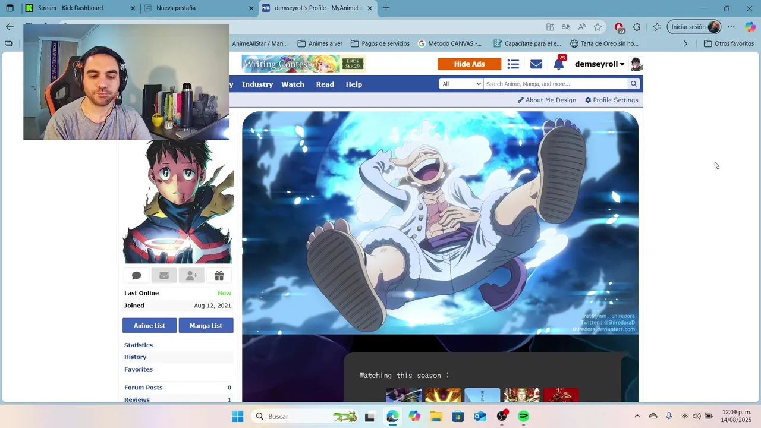The height and width of the screenshot is (428, 761).
Task: Open the Windows Start button
Action: [x=237, y=416]
